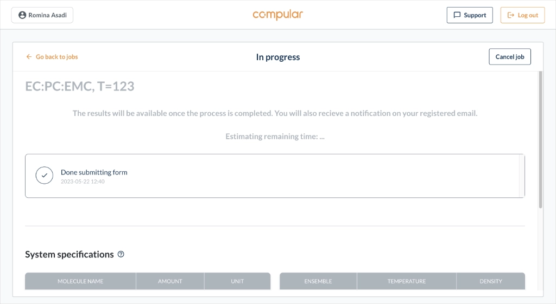Click the back arrow icon beside Go back to jobs
The image size is (556, 304).
tap(29, 56)
